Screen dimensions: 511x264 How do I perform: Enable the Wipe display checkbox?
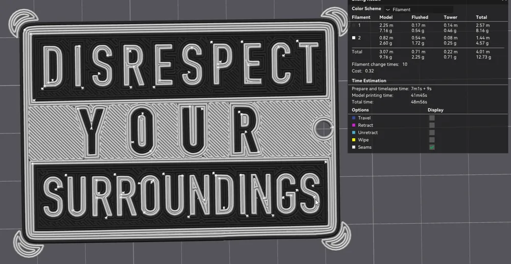click(432, 140)
